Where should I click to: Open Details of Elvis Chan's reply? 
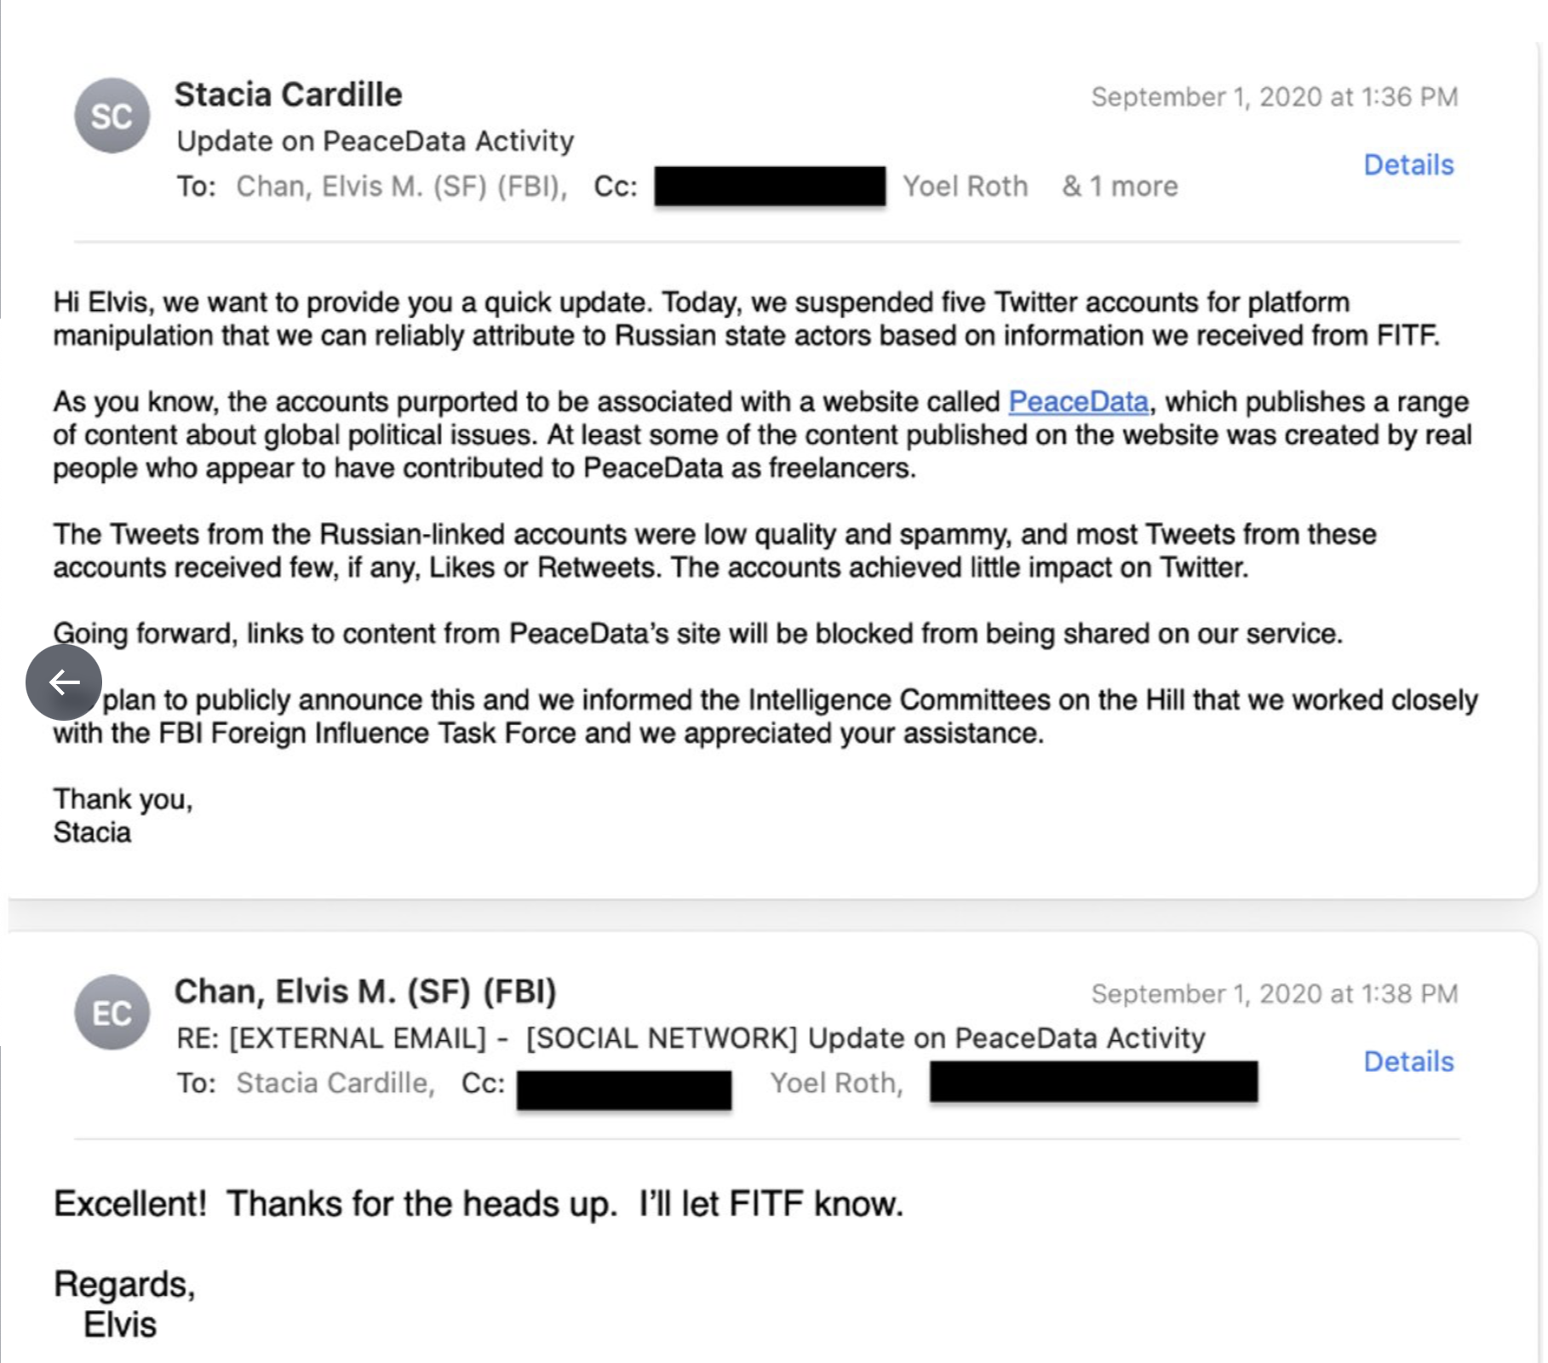(x=1408, y=1061)
